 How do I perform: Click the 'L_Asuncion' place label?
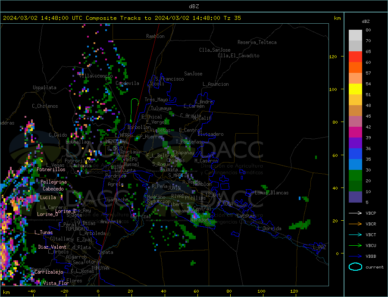[x=216, y=84]
